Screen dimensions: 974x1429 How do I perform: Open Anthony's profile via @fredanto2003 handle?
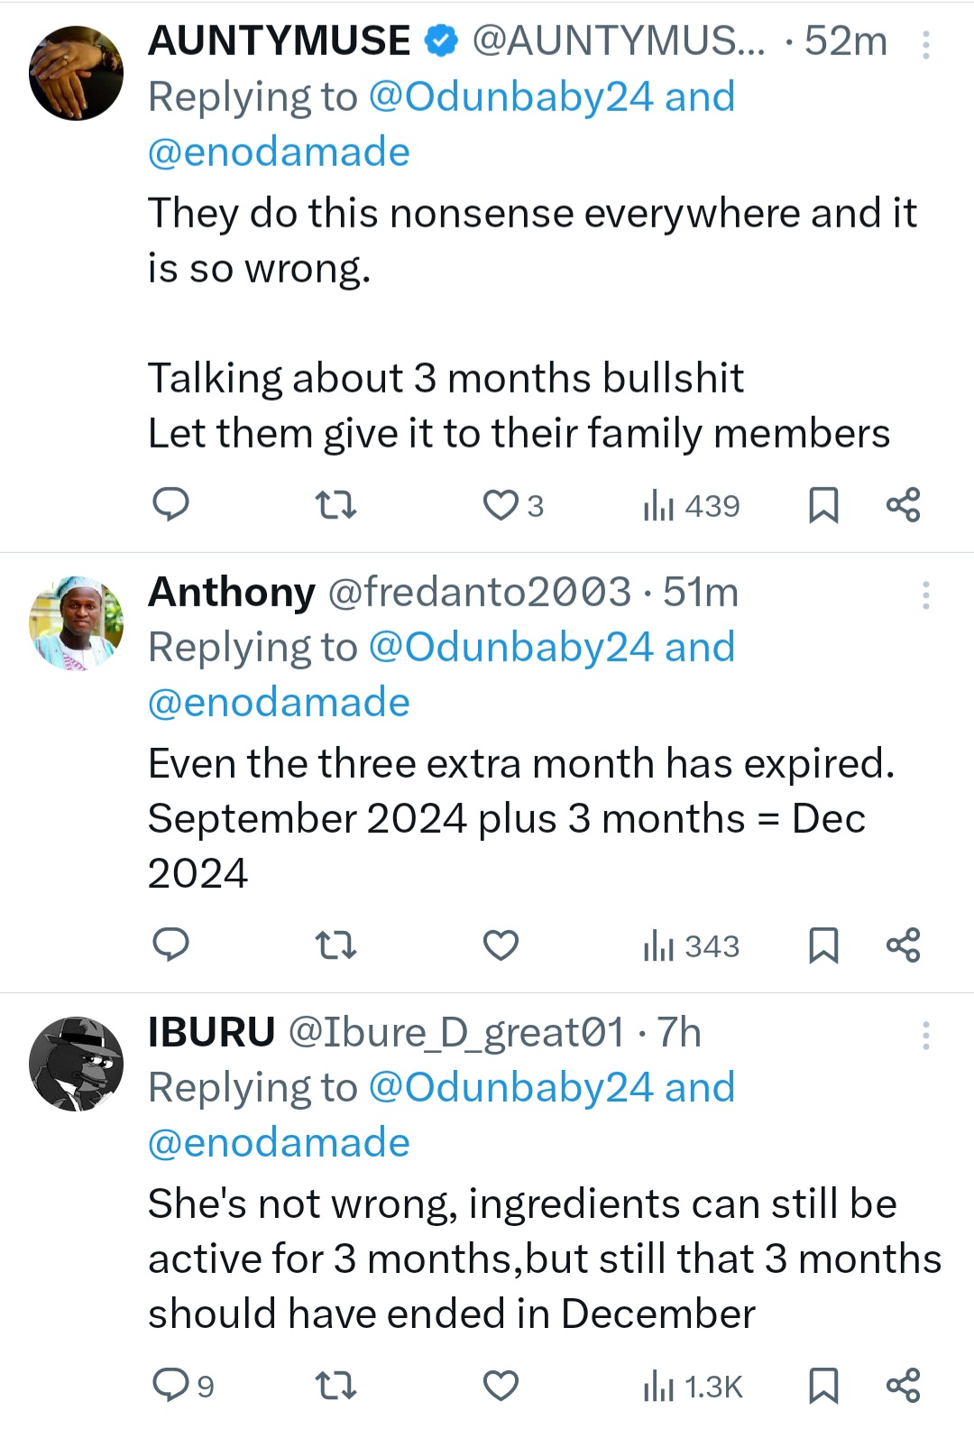pos(479,593)
